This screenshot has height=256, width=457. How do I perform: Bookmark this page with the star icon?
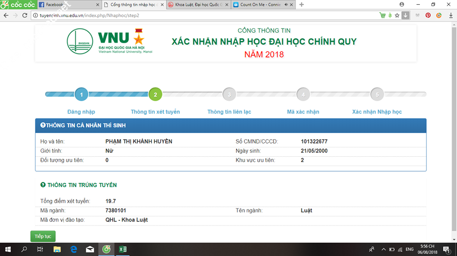point(397,15)
